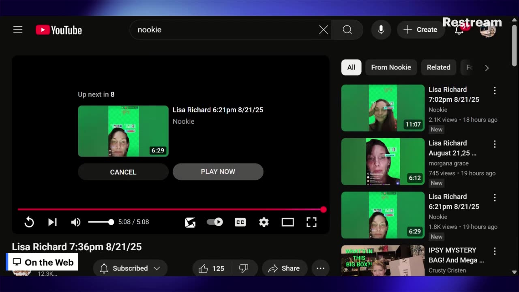Click the volume slider
The image size is (519, 292).
(x=101, y=222)
